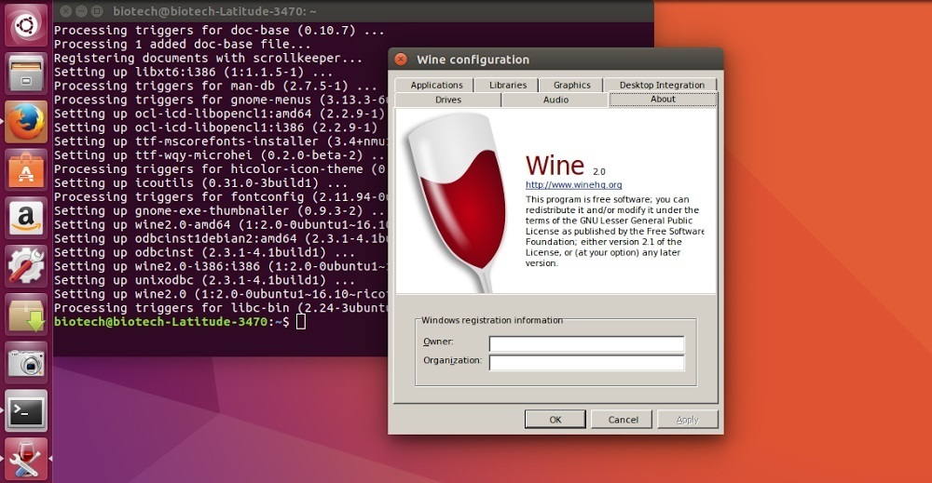Open the winehq.org website link
Screen dimensions: 932x483
[x=573, y=185]
